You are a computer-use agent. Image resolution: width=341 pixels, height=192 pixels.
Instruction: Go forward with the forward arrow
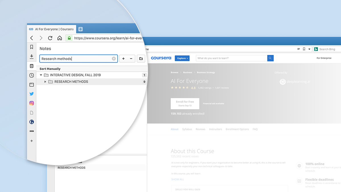click(x=41, y=38)
